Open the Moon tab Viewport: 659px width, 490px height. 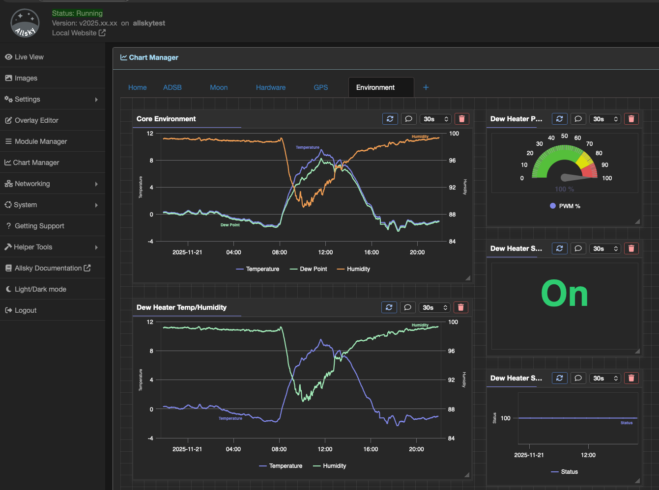point(219,87)
